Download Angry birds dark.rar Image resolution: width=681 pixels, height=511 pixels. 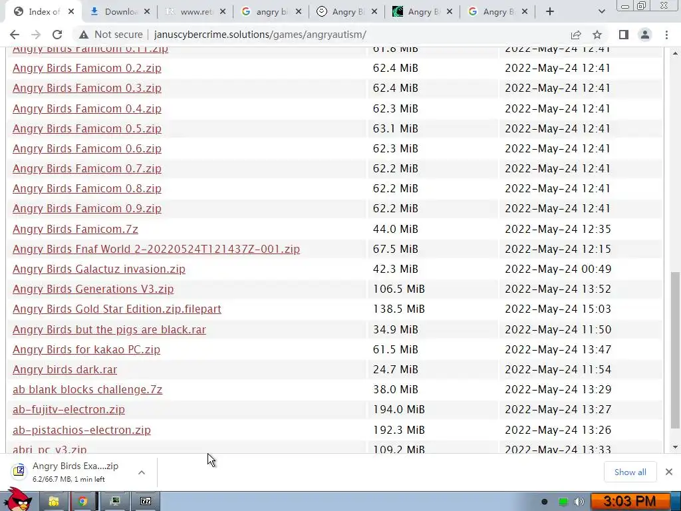pos(65,369)
